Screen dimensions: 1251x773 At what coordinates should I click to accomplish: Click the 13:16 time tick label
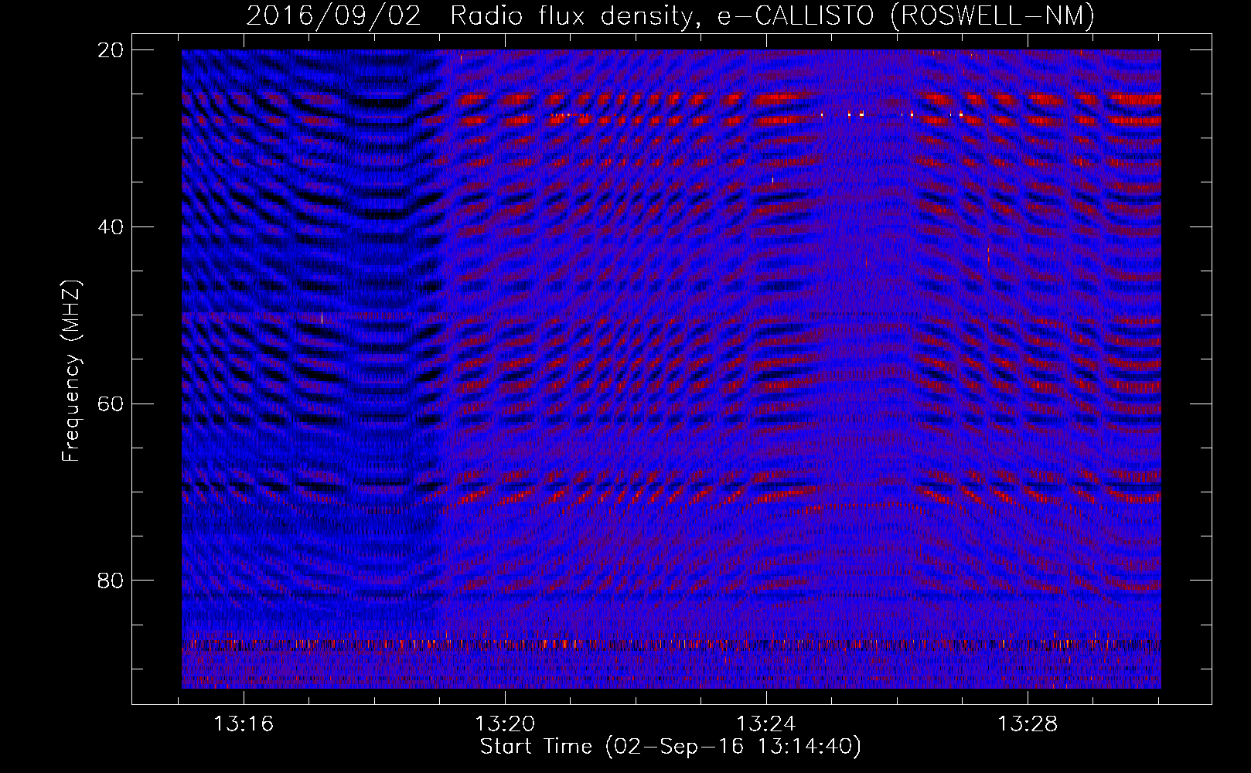coord(244,724)
